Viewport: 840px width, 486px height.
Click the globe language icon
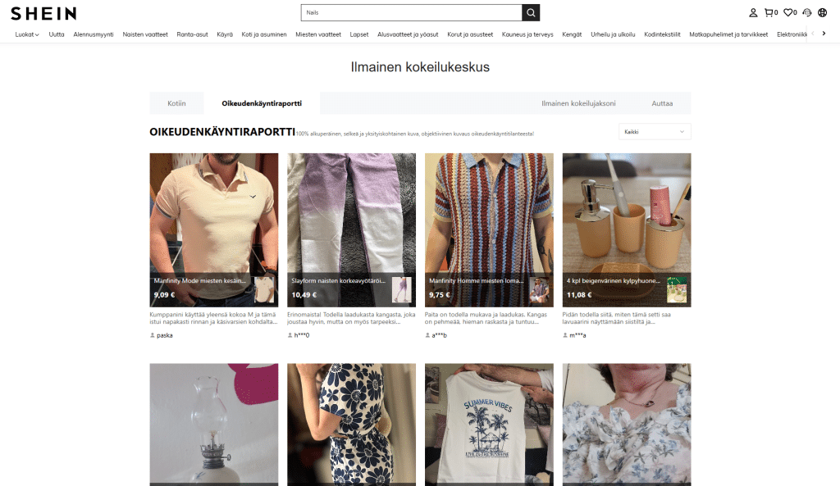click(822, 12)
